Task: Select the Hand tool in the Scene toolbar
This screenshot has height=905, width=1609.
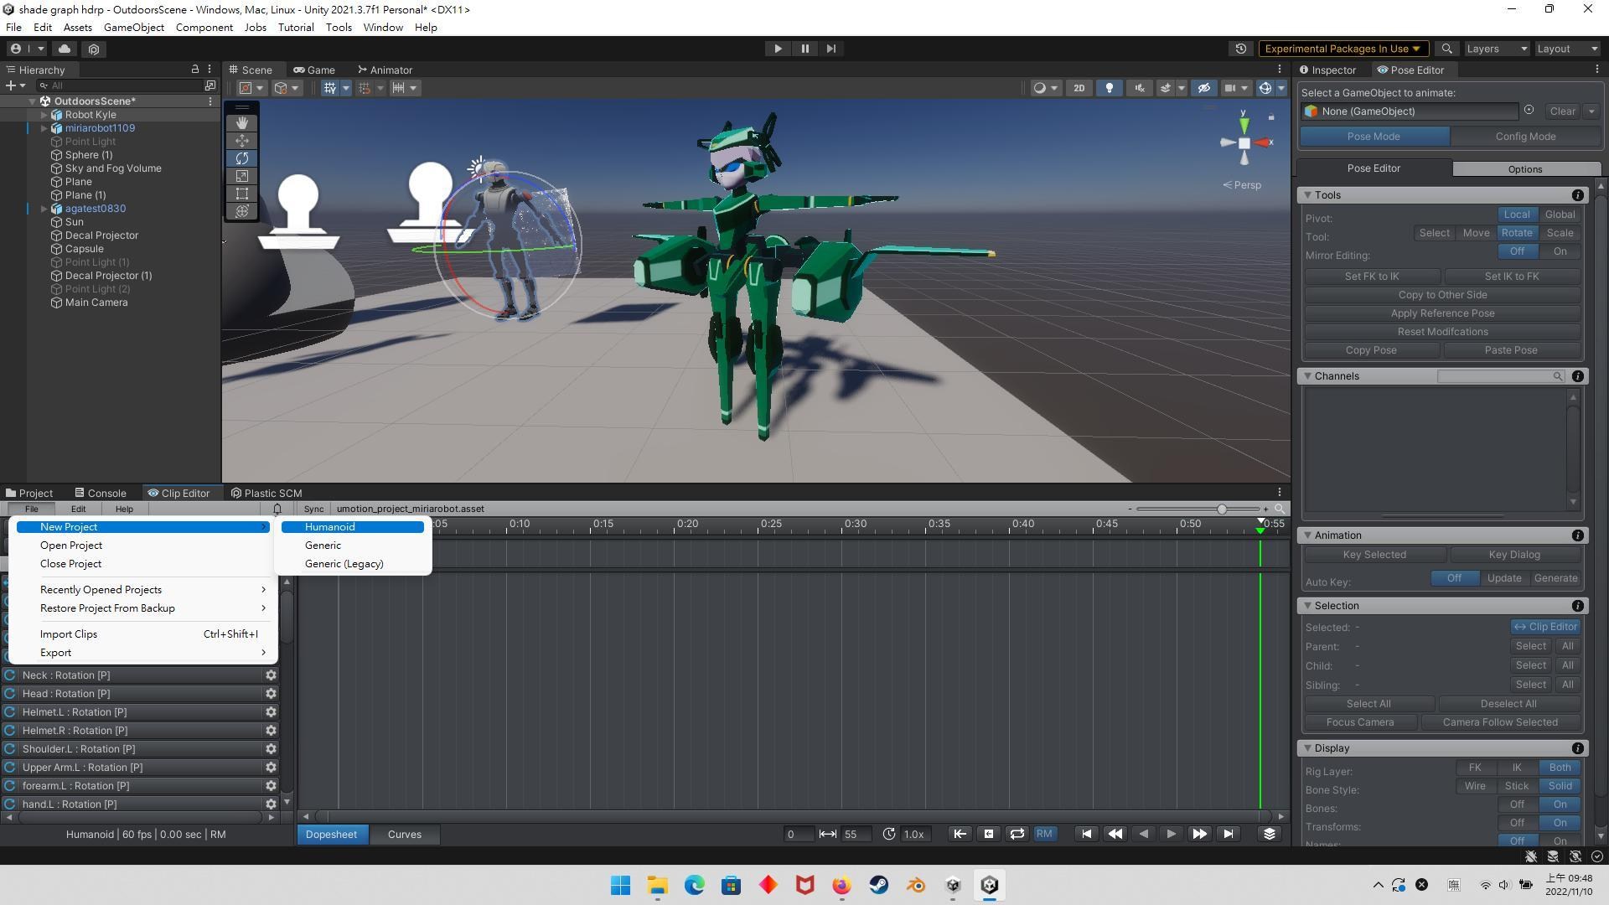Action: click(x=242, y=122)
